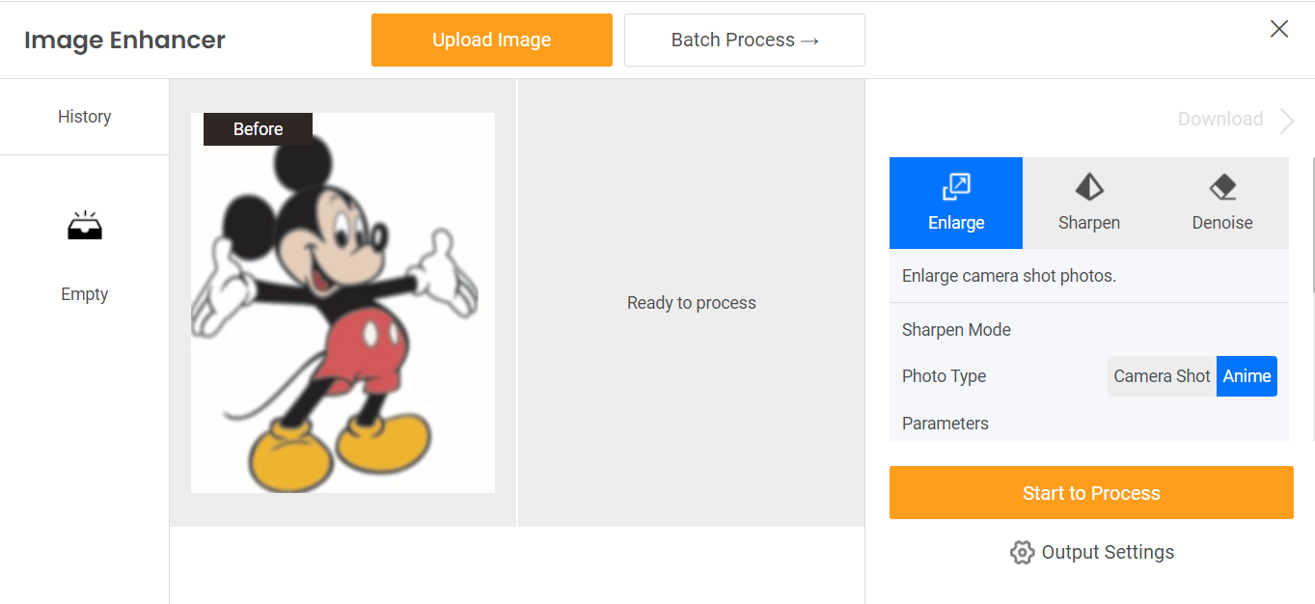Click the Output Settings gear icon
Image resolution: width=1315 pixels, height=604 pixels.
tap(1022, 553)
